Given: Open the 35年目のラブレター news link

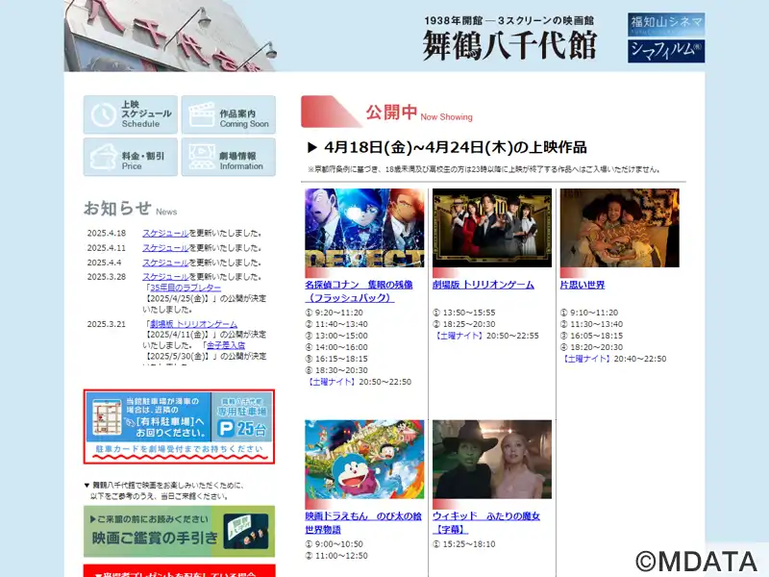Looking at the screenshot, I should [x=186, y=288].
